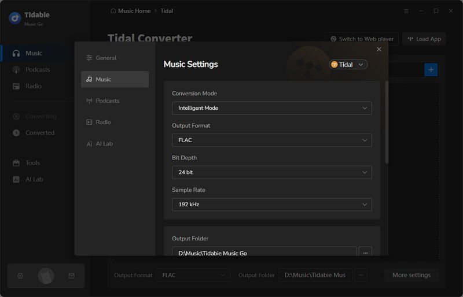The height and width of the screenshot is (297, 463).
Task: Expand the Output Format FLAC dropdown in settings
Action: 271,140
